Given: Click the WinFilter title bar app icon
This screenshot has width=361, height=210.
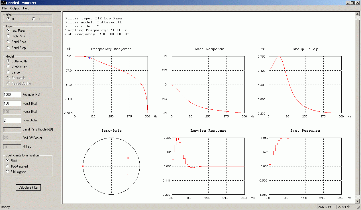Looking at the screenshot, I should (x=3, y=3).
